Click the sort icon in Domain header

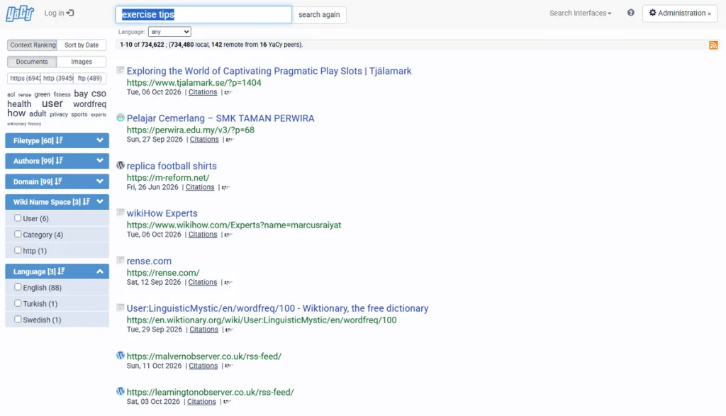point(58,181)
